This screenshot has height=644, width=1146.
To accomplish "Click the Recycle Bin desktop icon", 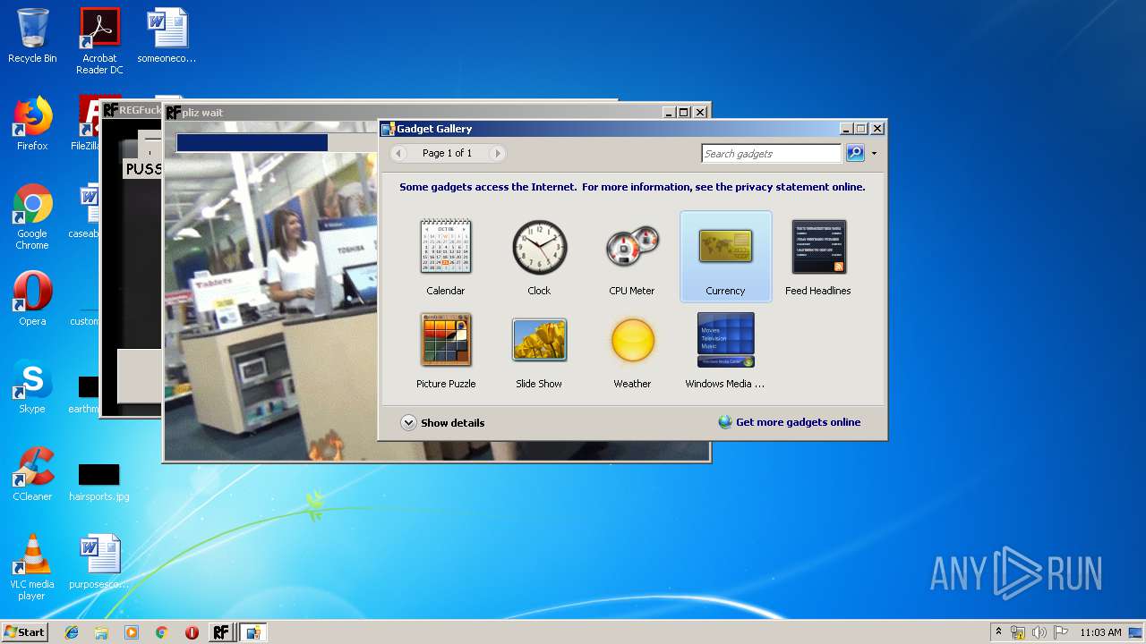I will [32, 36].
